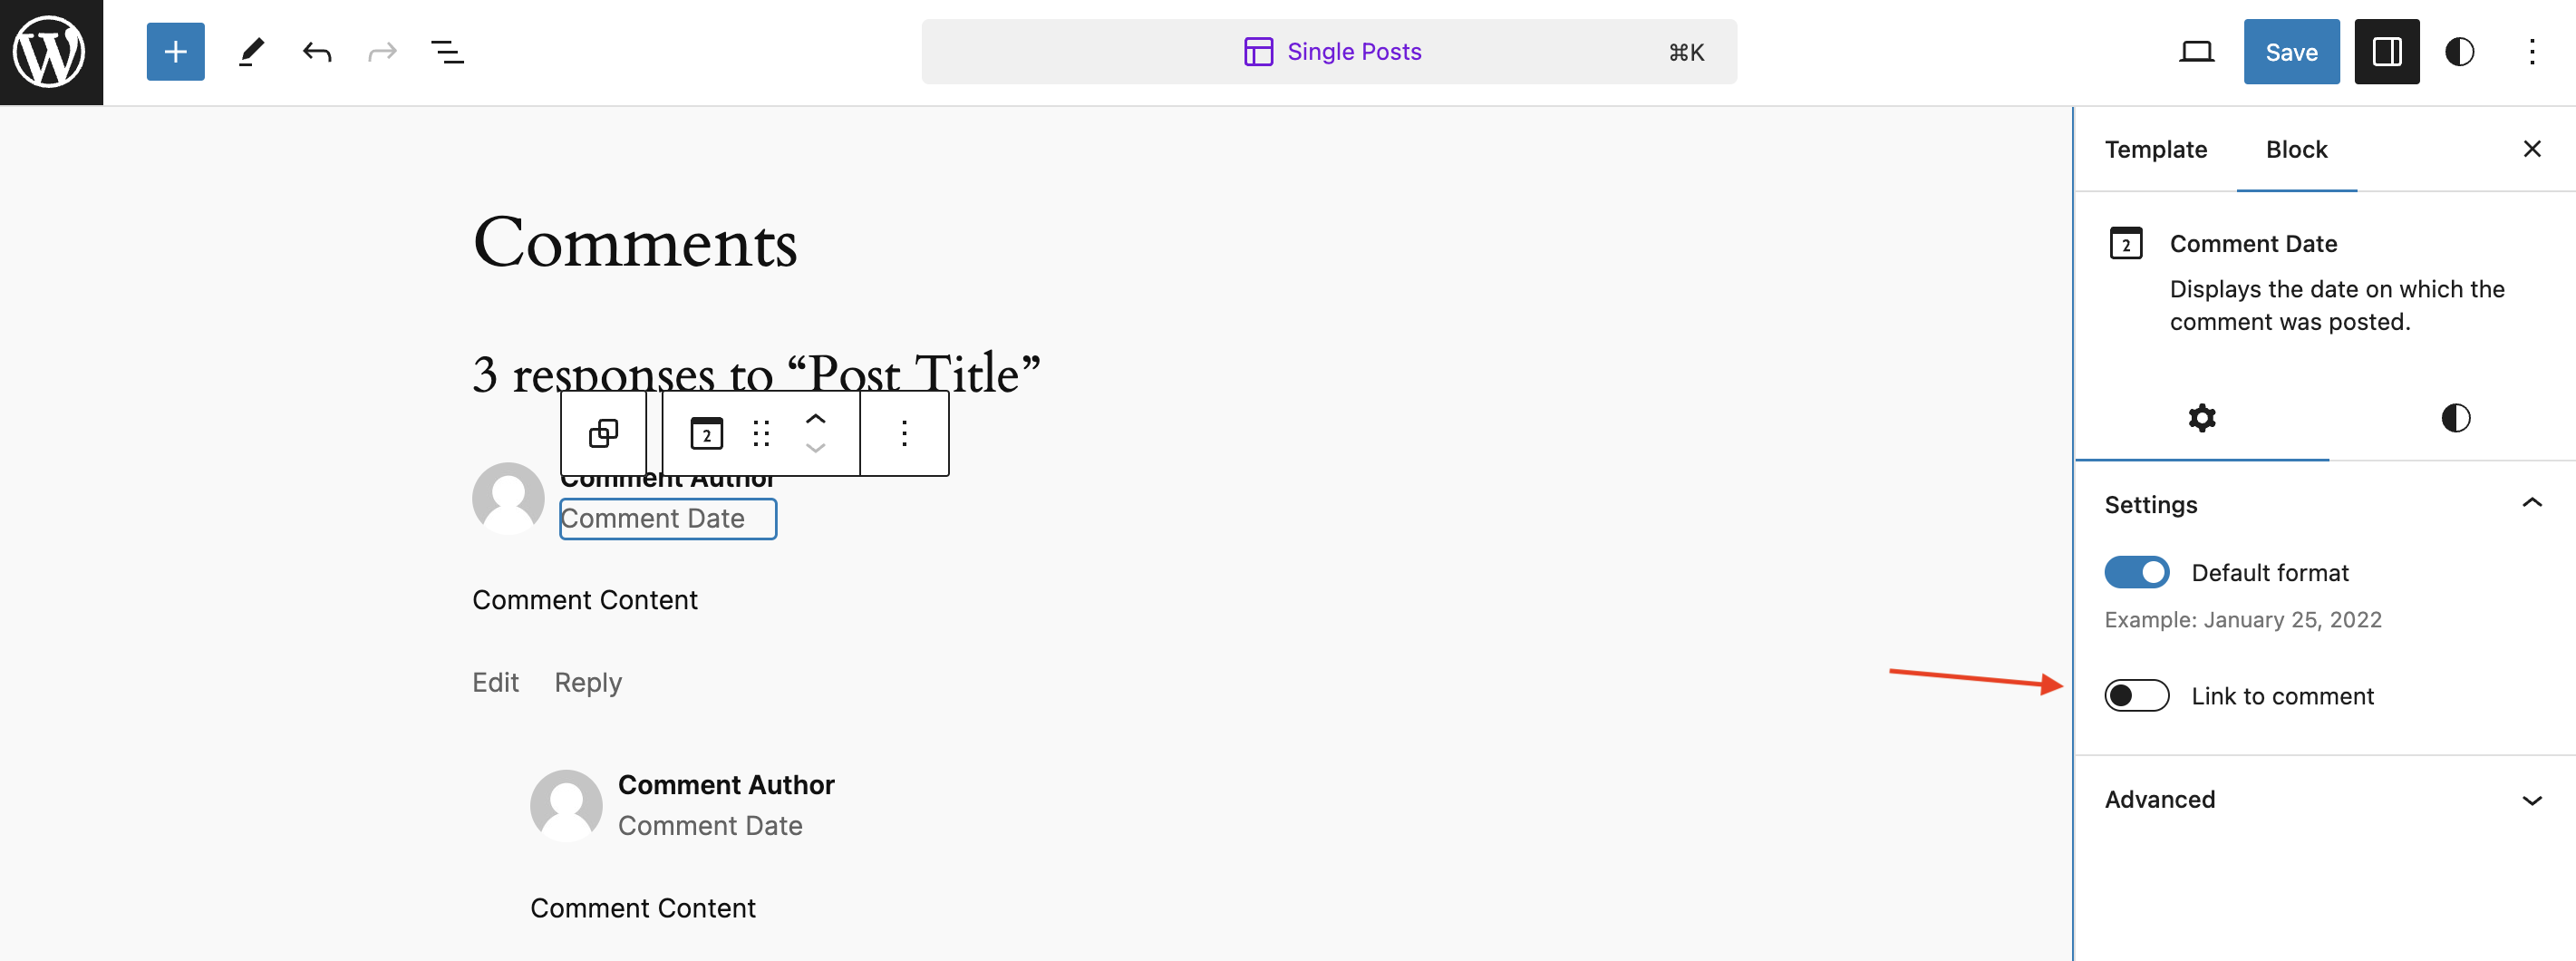Click the Reply link under comment

click(x=588, y=682)
